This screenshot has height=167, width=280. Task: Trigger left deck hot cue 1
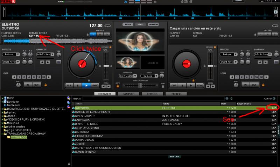pos(93,35)
